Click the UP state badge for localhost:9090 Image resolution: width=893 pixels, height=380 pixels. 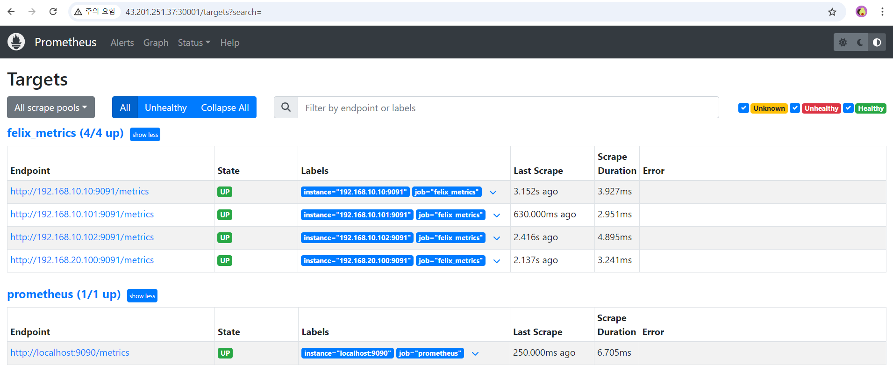click(x=225, y=353)
